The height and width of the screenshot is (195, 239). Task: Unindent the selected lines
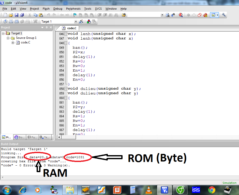tap(105, 15)
